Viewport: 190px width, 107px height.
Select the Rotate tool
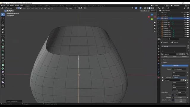click(3, 25)
